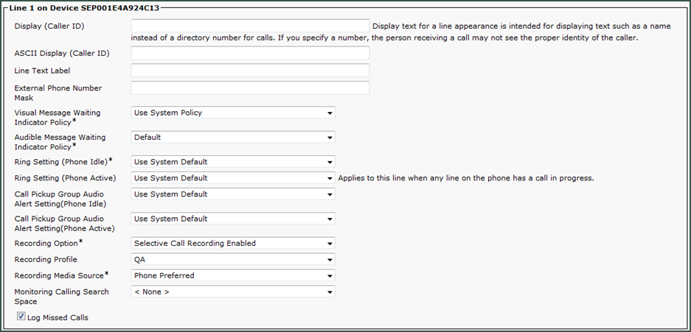Open the Recording Option dropdown
Screen dimensions: 691x332
233,243
